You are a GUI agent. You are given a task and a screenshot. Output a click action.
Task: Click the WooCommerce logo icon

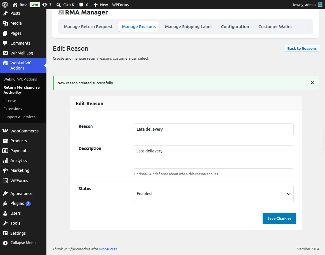(5, 131)
